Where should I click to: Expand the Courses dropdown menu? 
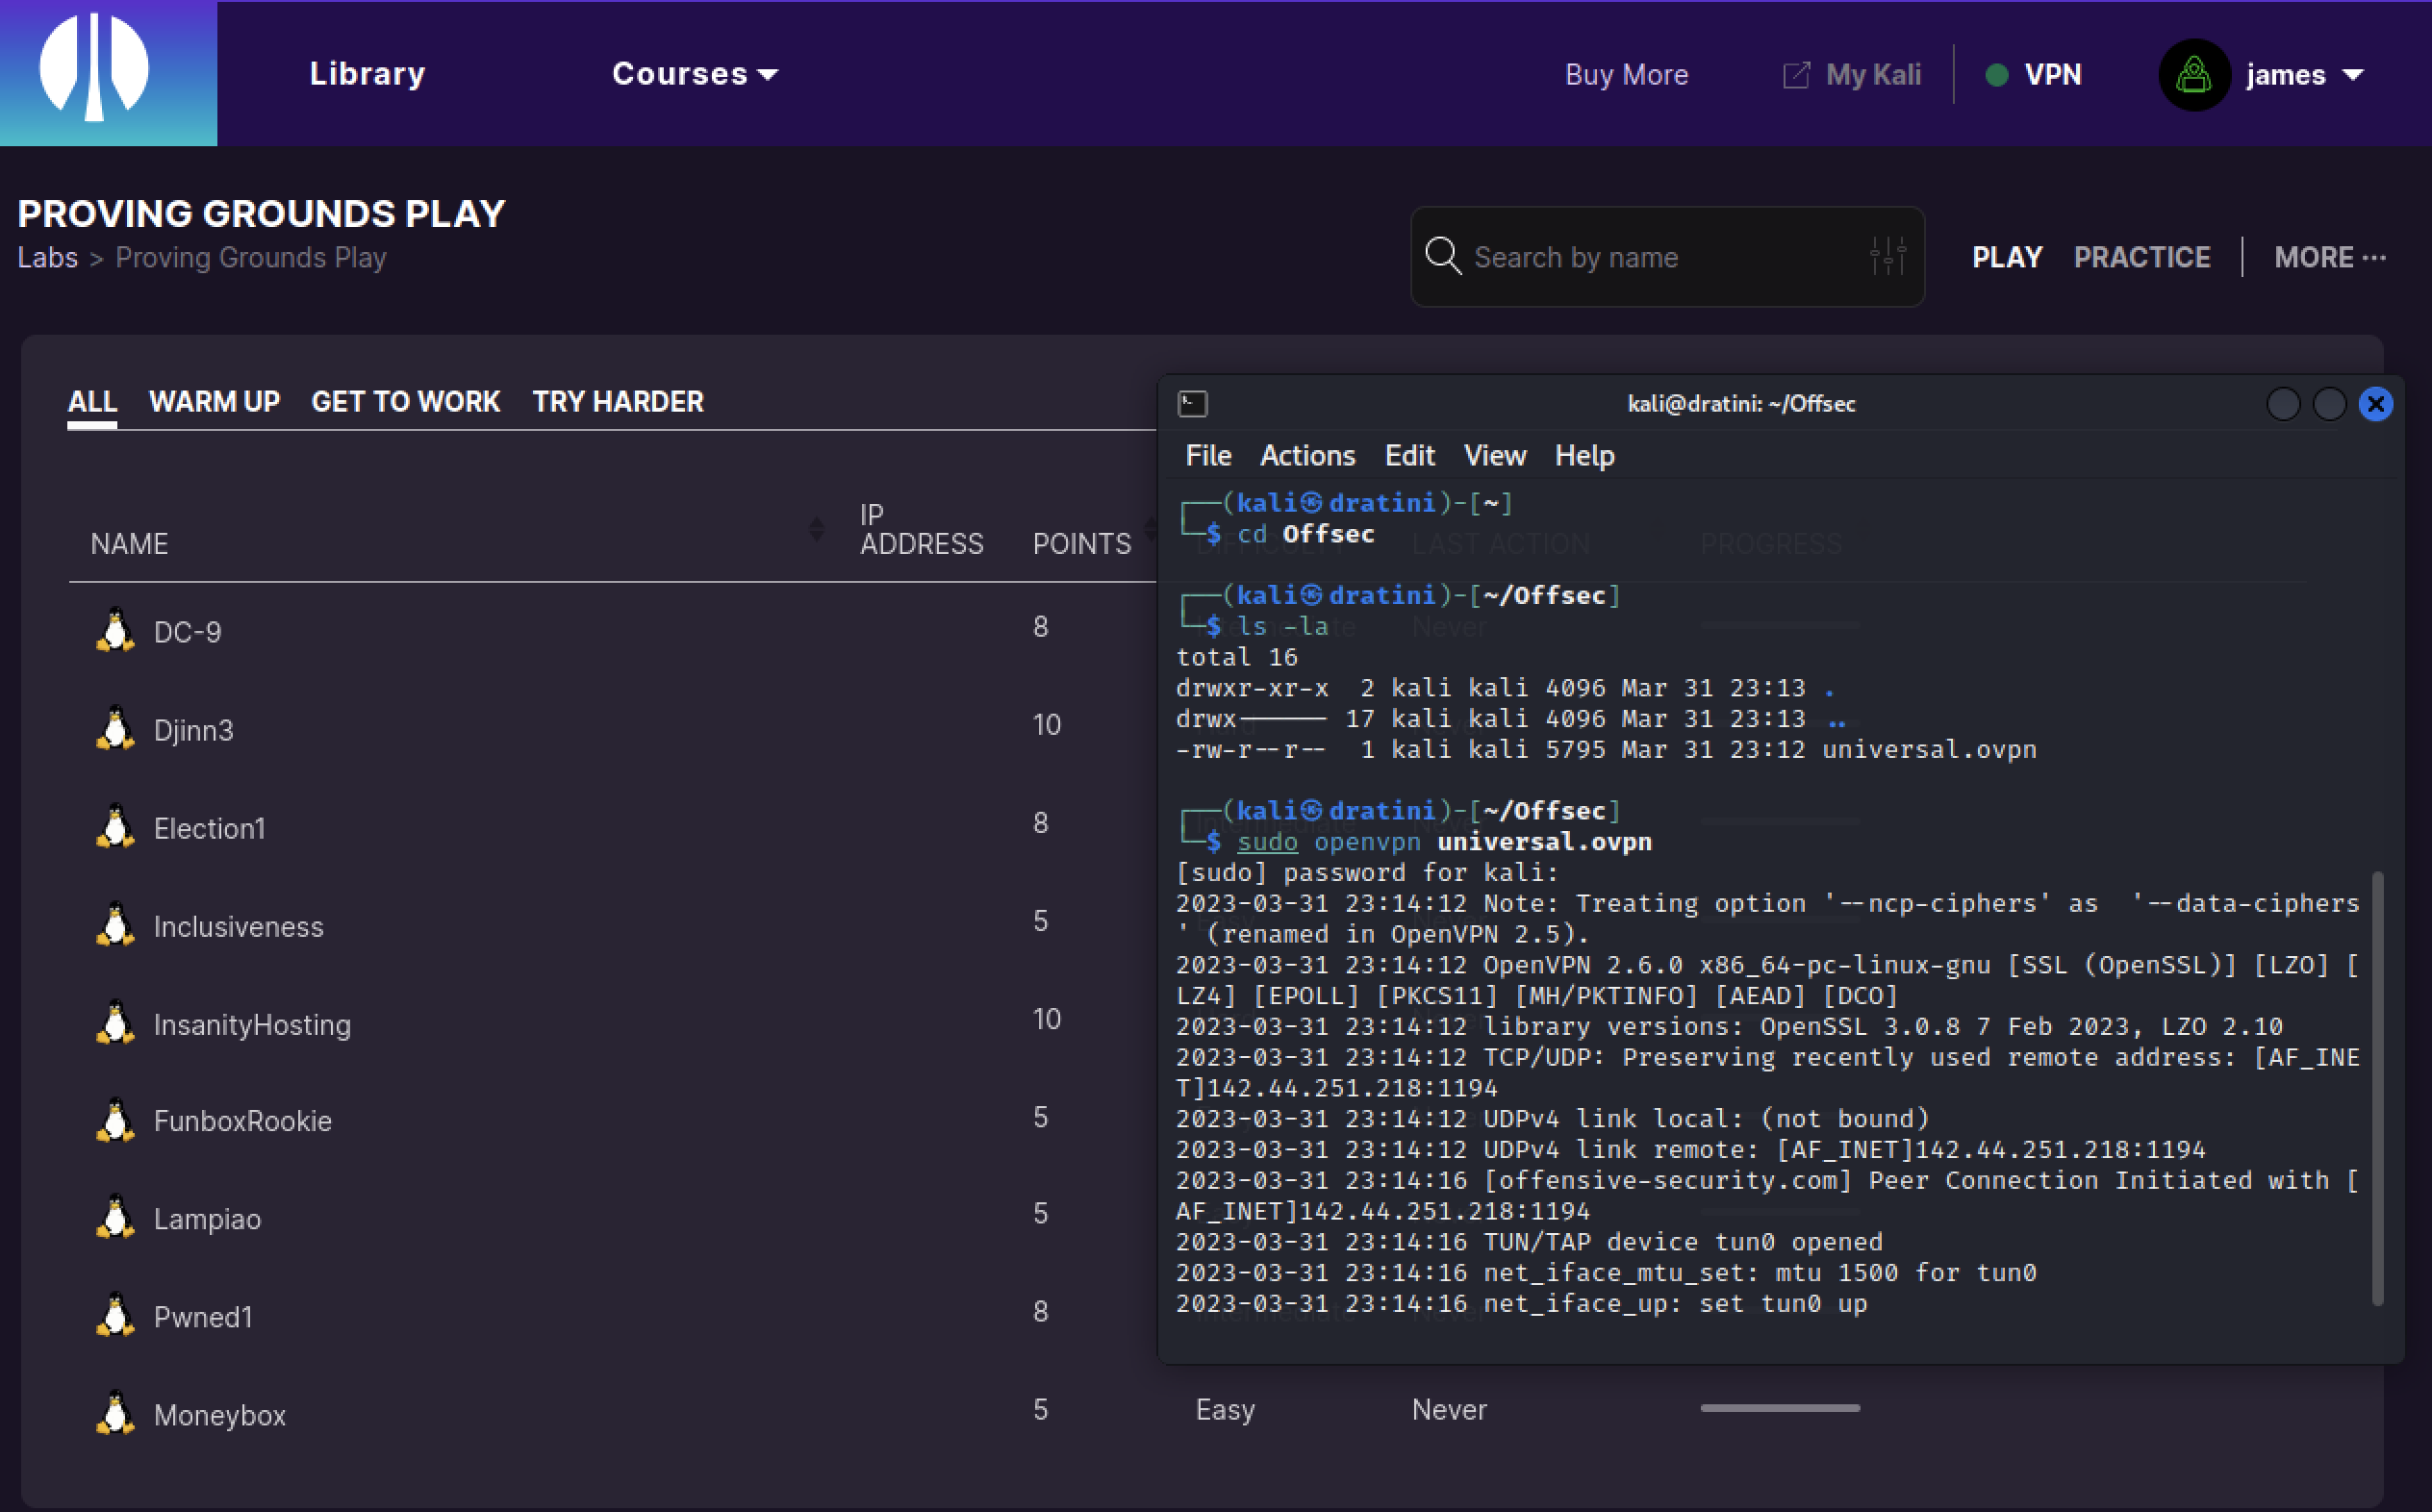[x=694, y=74]
